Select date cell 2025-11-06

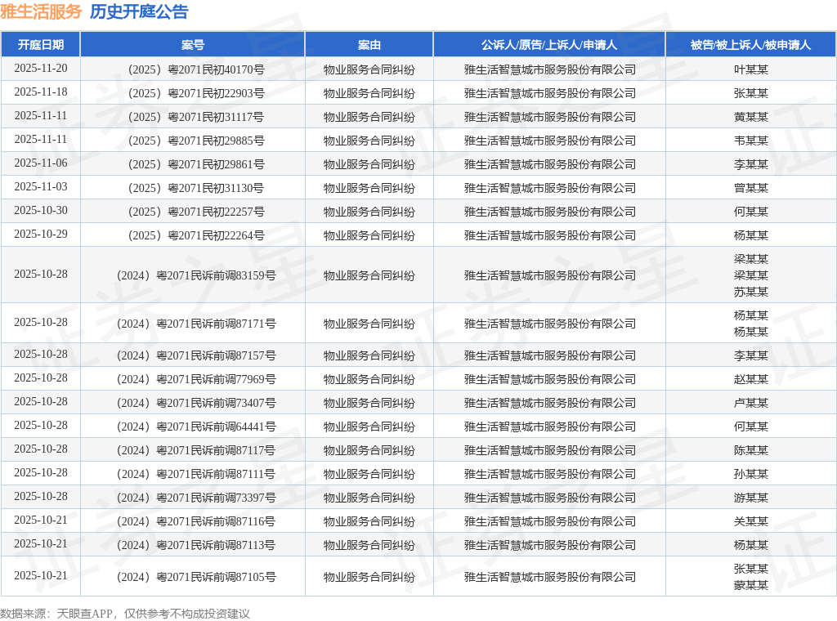pyautogui.click(x=41, y=163)
